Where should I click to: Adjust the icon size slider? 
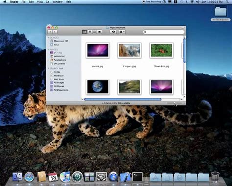point(174,103)
